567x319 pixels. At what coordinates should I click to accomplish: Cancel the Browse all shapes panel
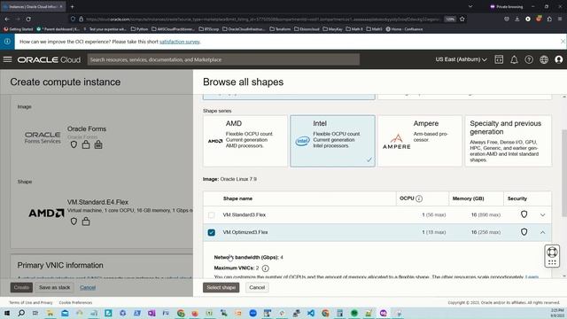coord(257,287)
